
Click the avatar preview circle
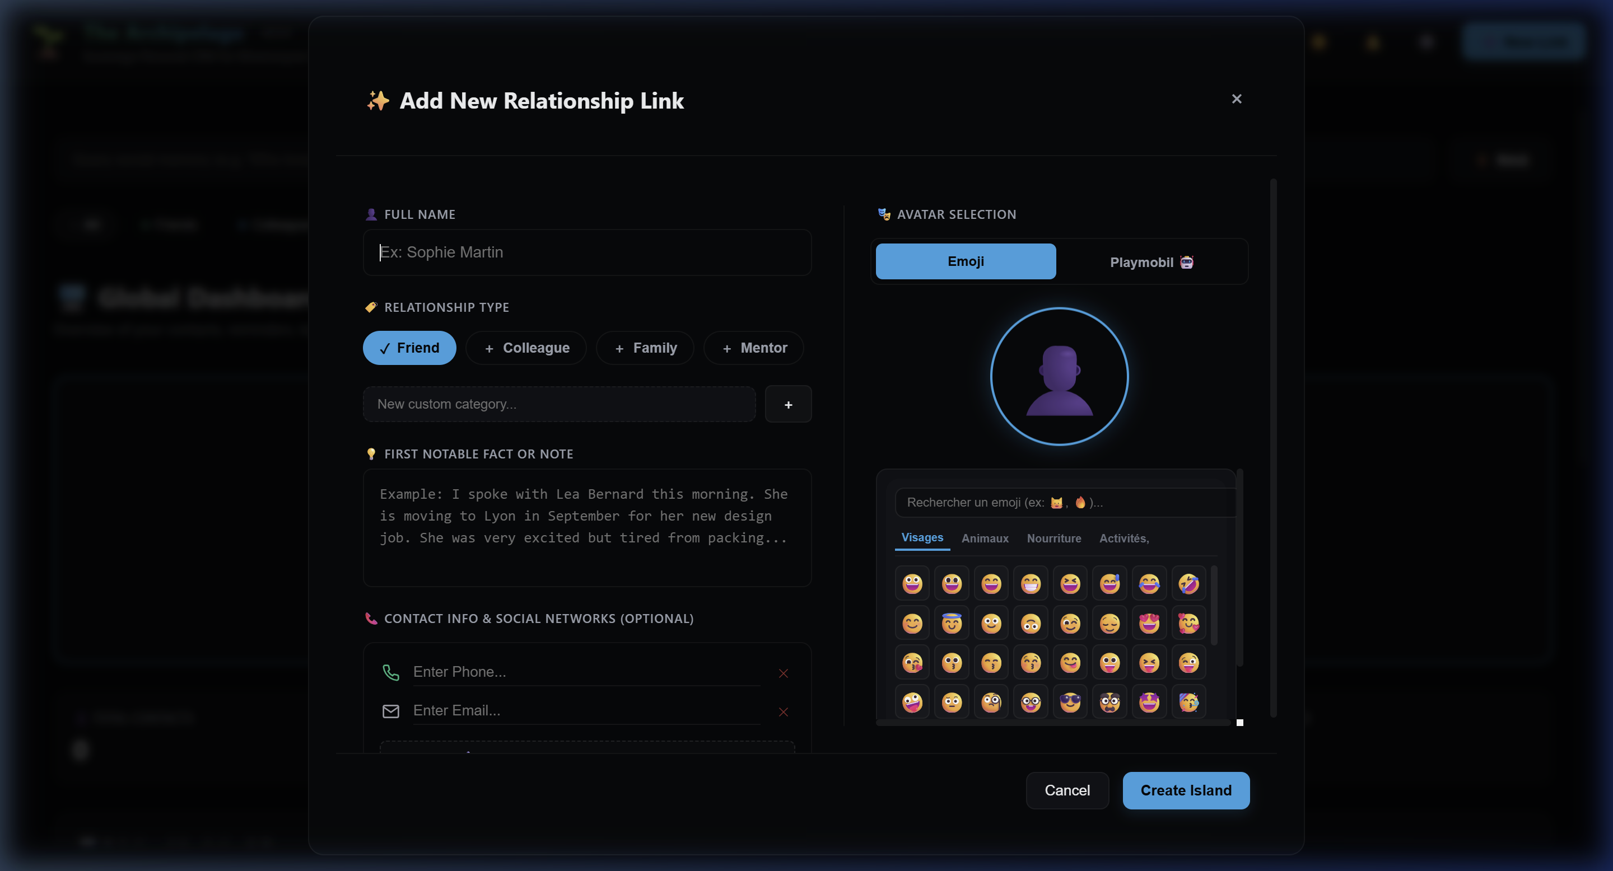1060,377
